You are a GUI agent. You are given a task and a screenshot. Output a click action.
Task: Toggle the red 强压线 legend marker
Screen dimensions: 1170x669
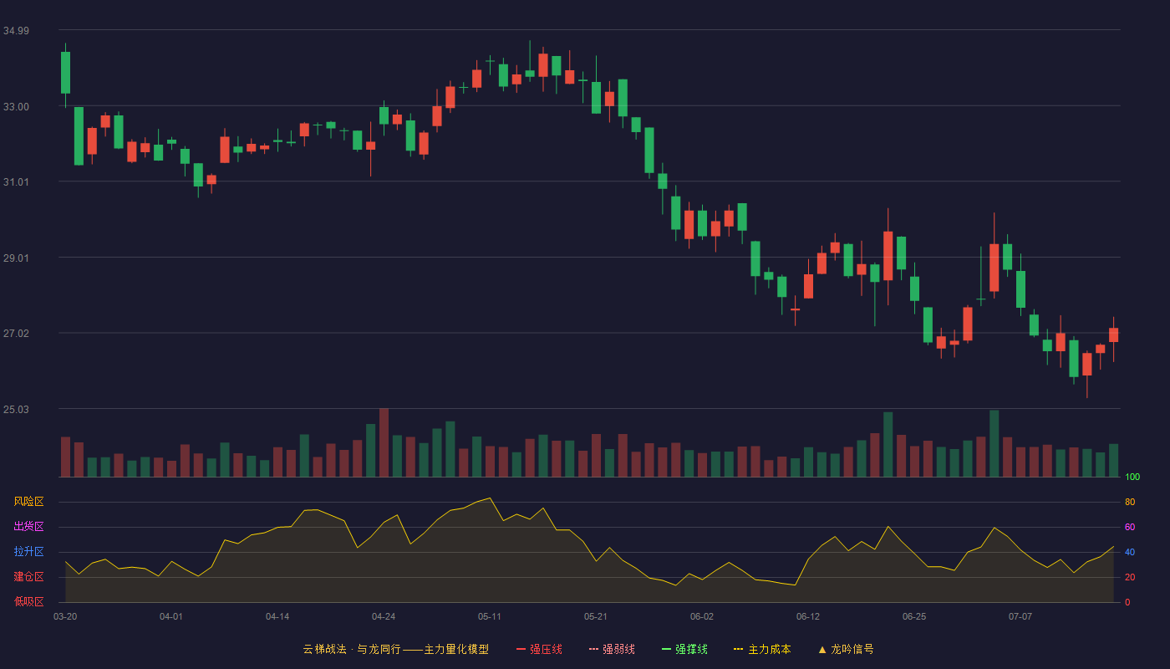click(521, 649)
